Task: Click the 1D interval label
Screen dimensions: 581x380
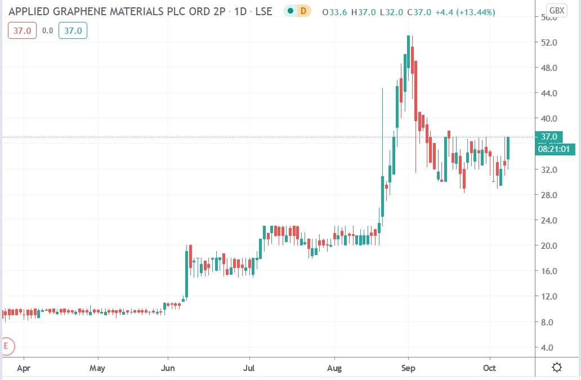Action: click(x=240, y=11)
